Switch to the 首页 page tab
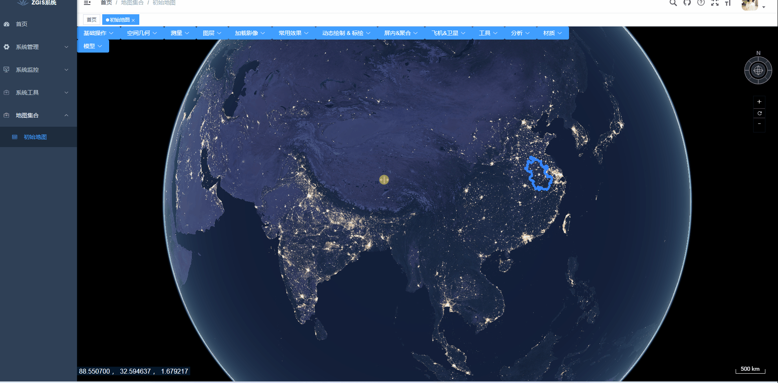The width and height of the screenshot is (778, 383). [x=92, y=20]
